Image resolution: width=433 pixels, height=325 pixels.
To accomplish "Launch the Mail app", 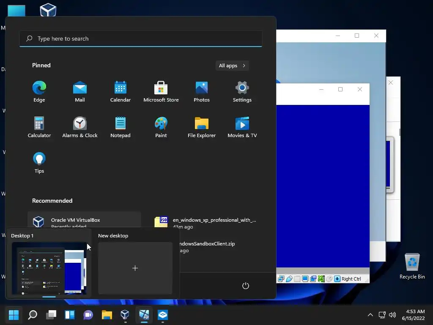I will coord(80,92).
